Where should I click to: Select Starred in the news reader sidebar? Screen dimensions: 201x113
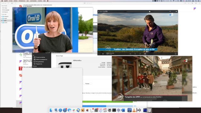point(6,12)
